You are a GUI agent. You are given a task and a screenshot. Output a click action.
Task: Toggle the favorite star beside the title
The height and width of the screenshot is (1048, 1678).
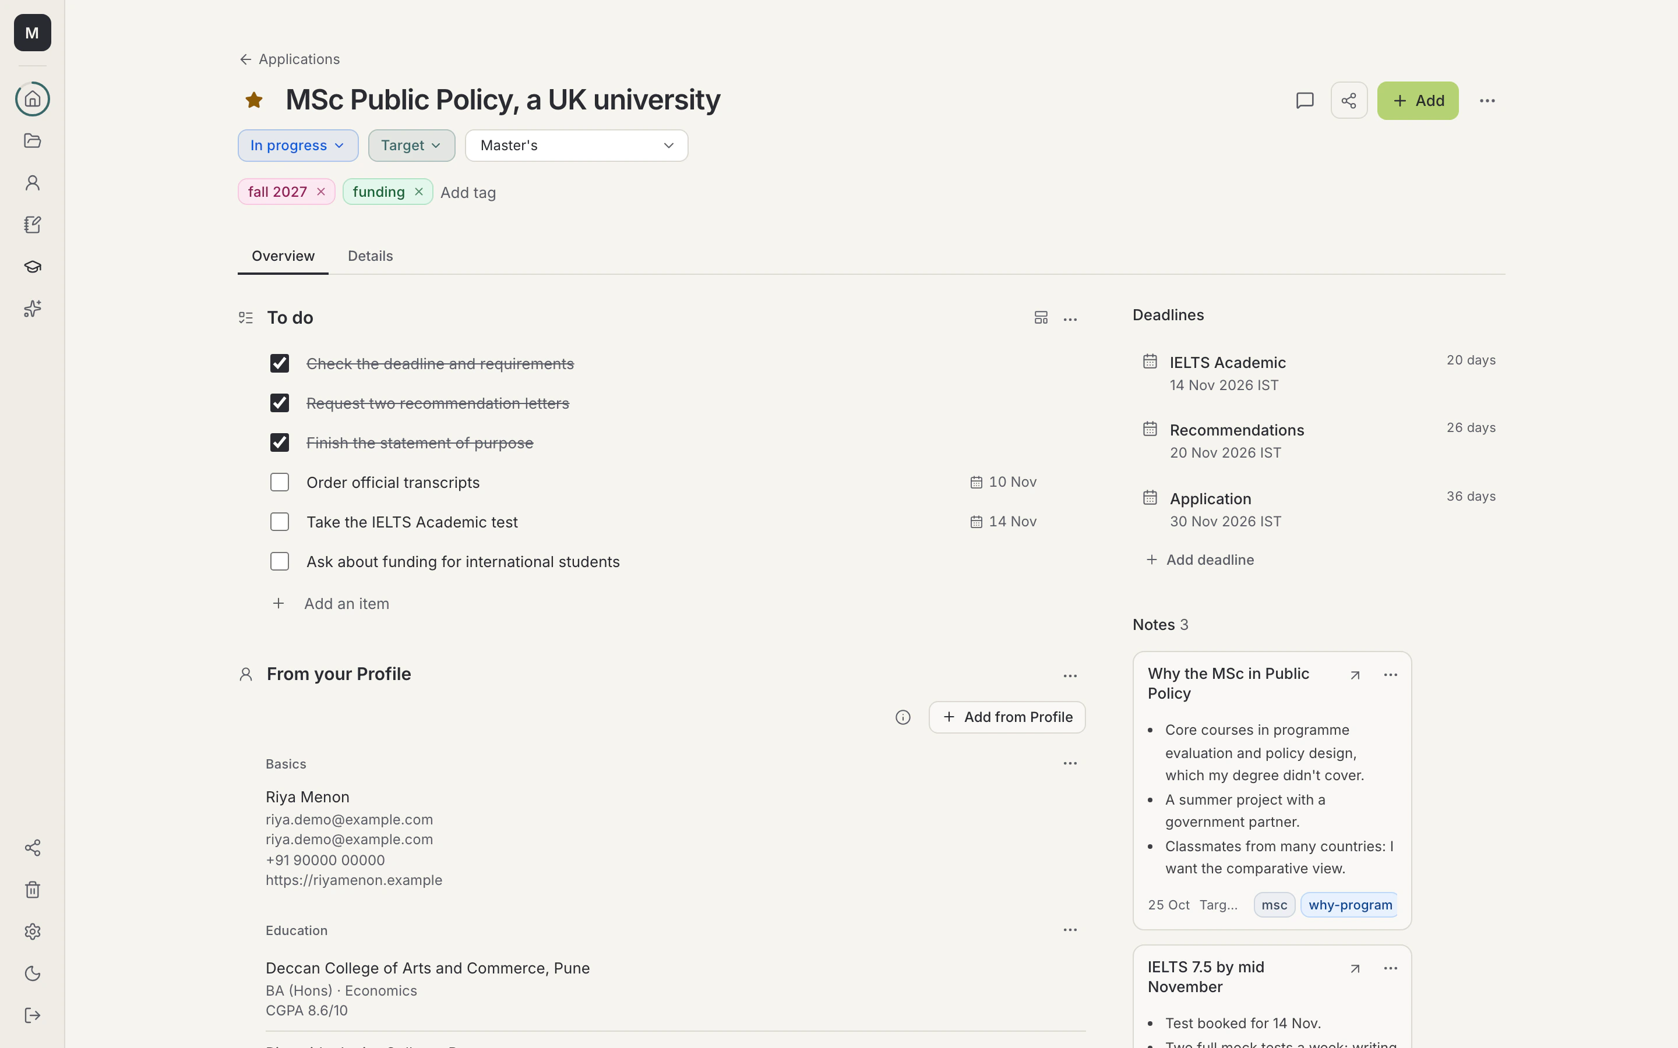coord(254,101)
